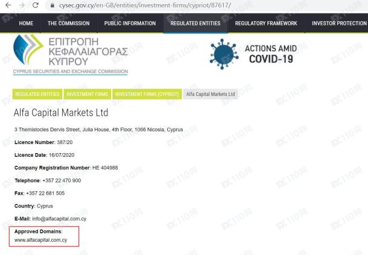Image resolution: width=368 pixels, height=255 pixels.
Task: Go to Regulated Entities breadcrumb
Action: [37, 94]
